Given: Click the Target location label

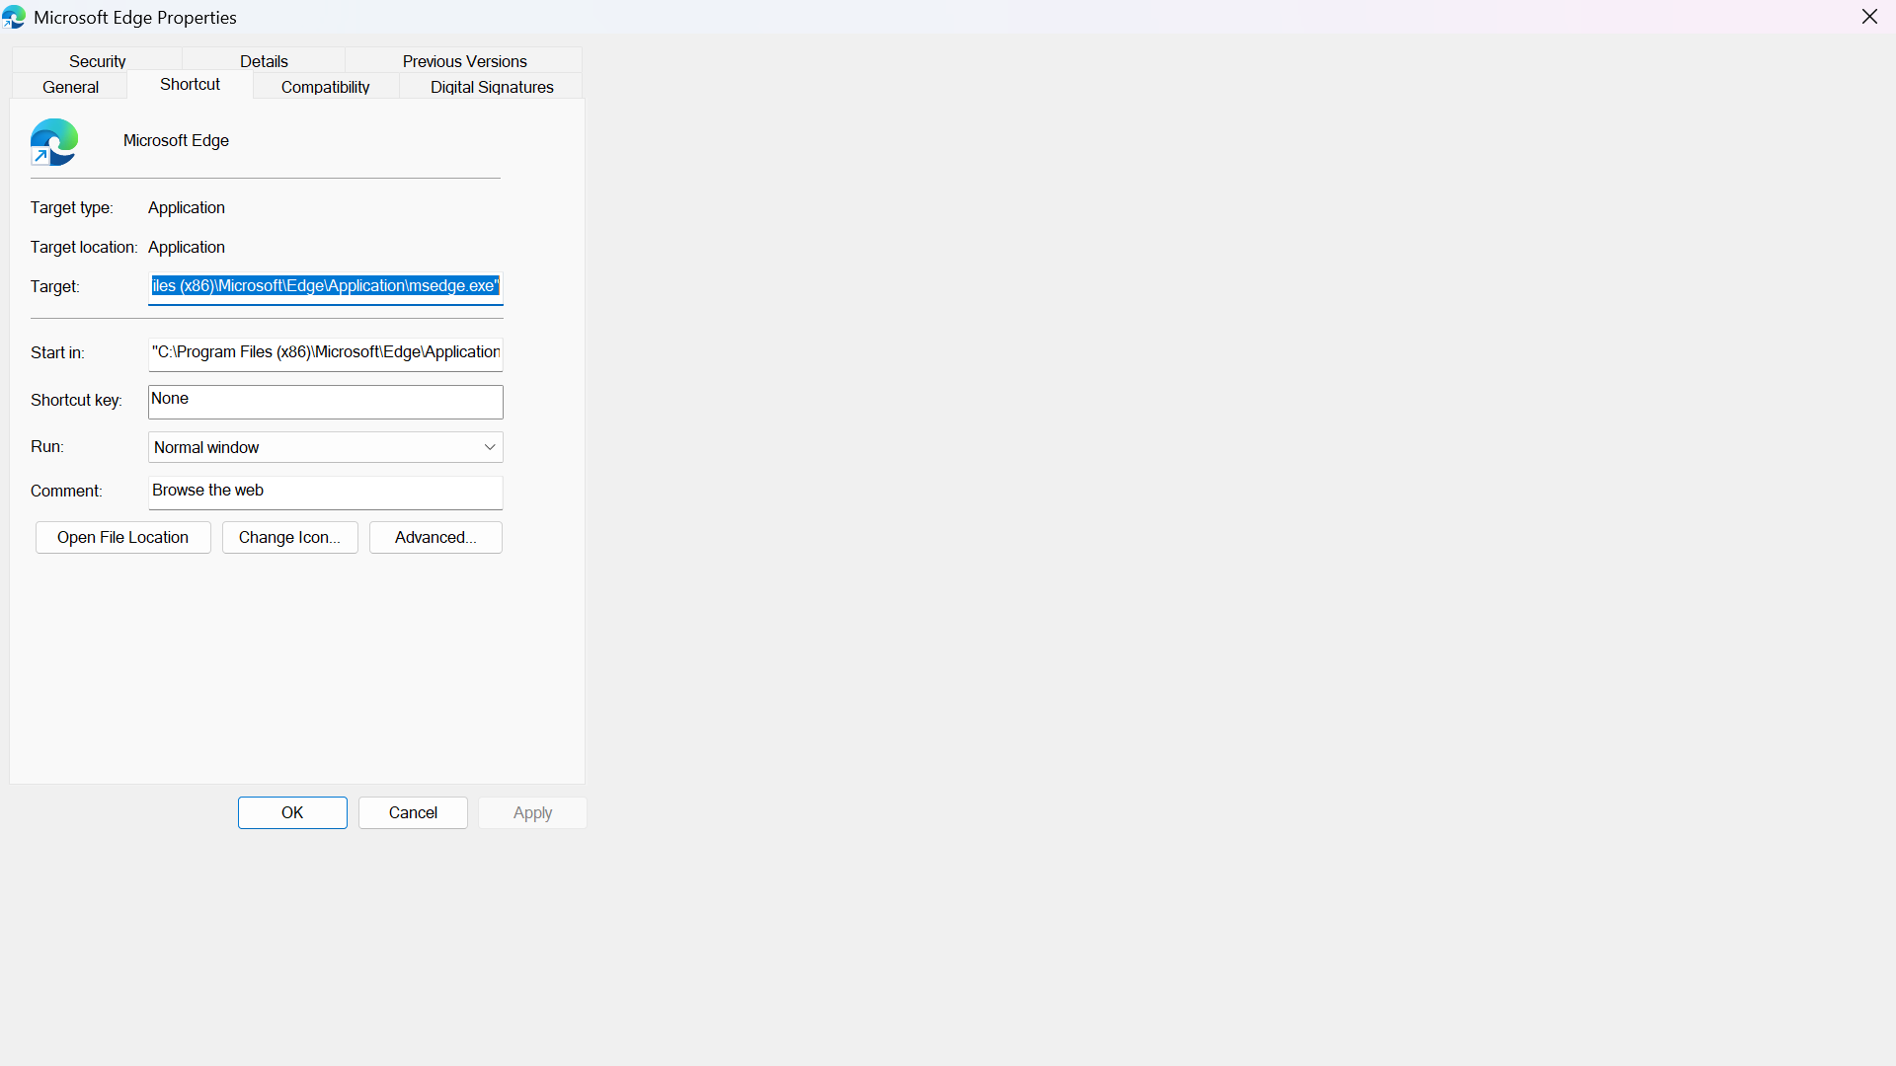Looking at the screenshot, I should [84, 248].
